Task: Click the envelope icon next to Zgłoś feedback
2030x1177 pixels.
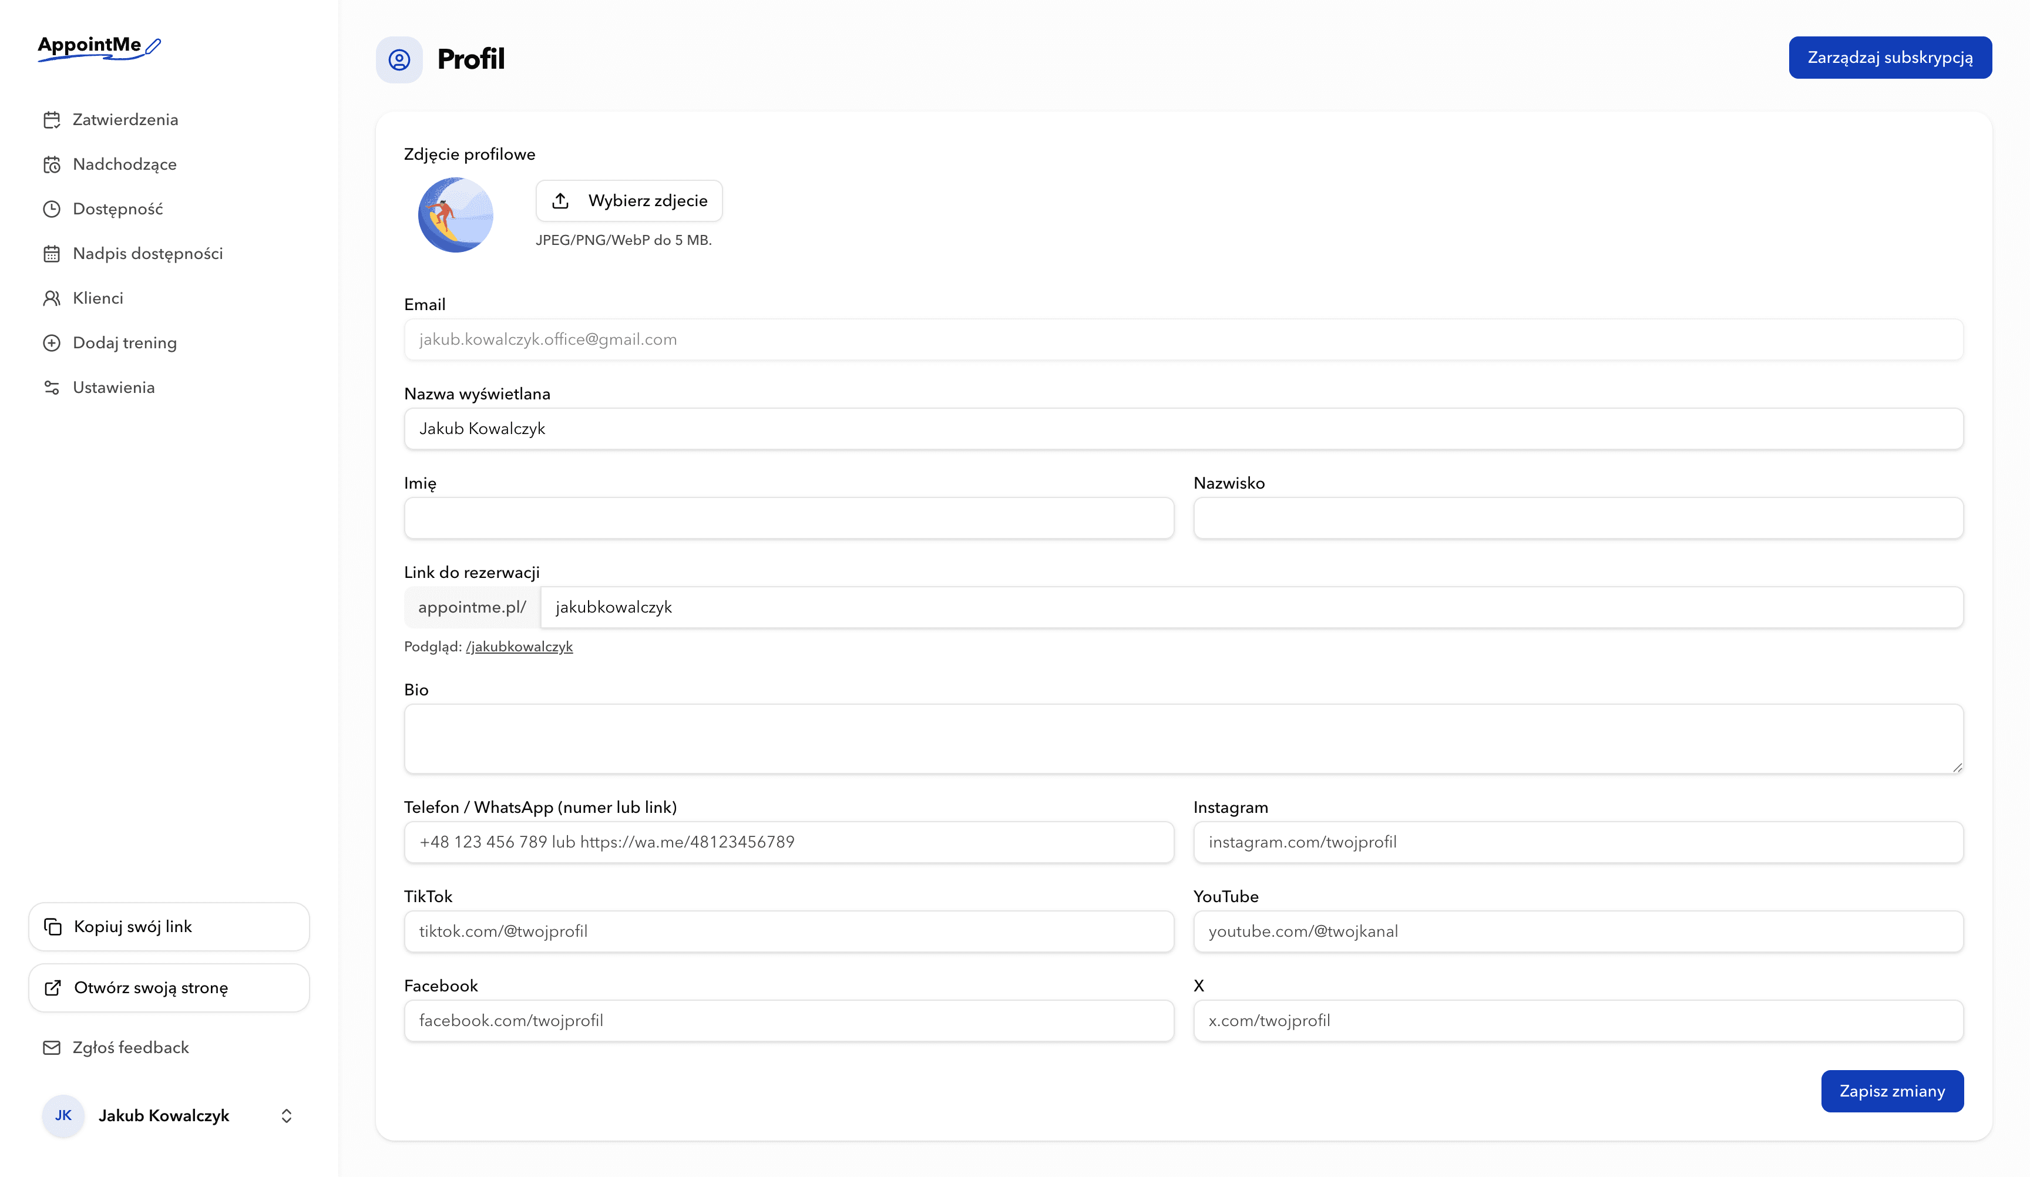Action: (x=52, y=1047)
